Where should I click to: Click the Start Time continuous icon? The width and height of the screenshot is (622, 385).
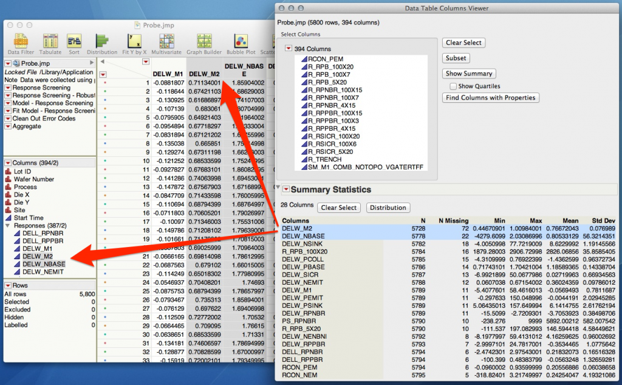click(8, 218)
